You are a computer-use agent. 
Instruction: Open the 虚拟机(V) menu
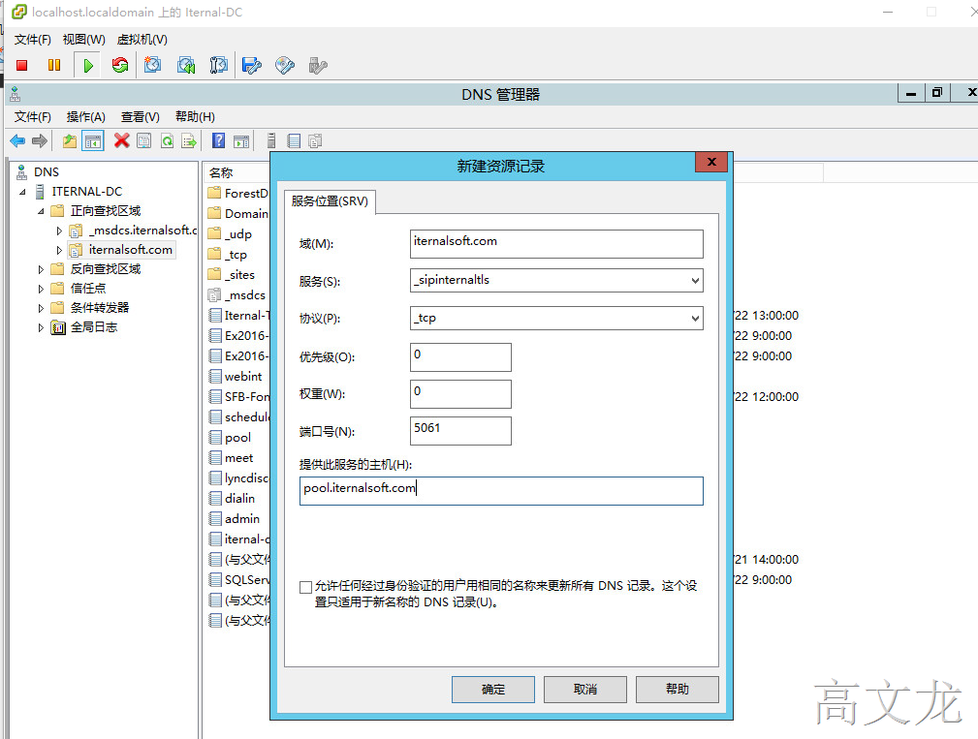142,40
